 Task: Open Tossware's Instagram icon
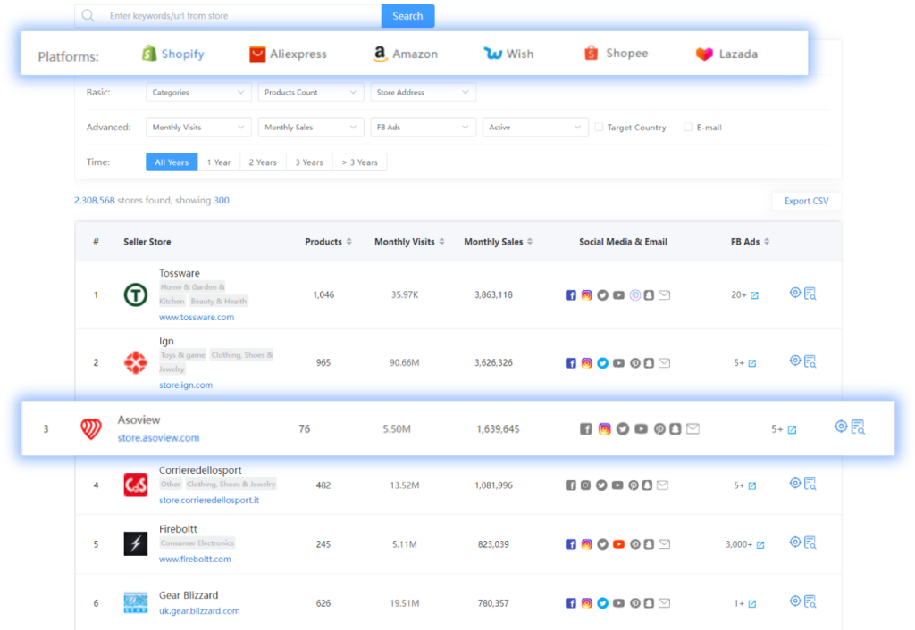click(586, 294)
